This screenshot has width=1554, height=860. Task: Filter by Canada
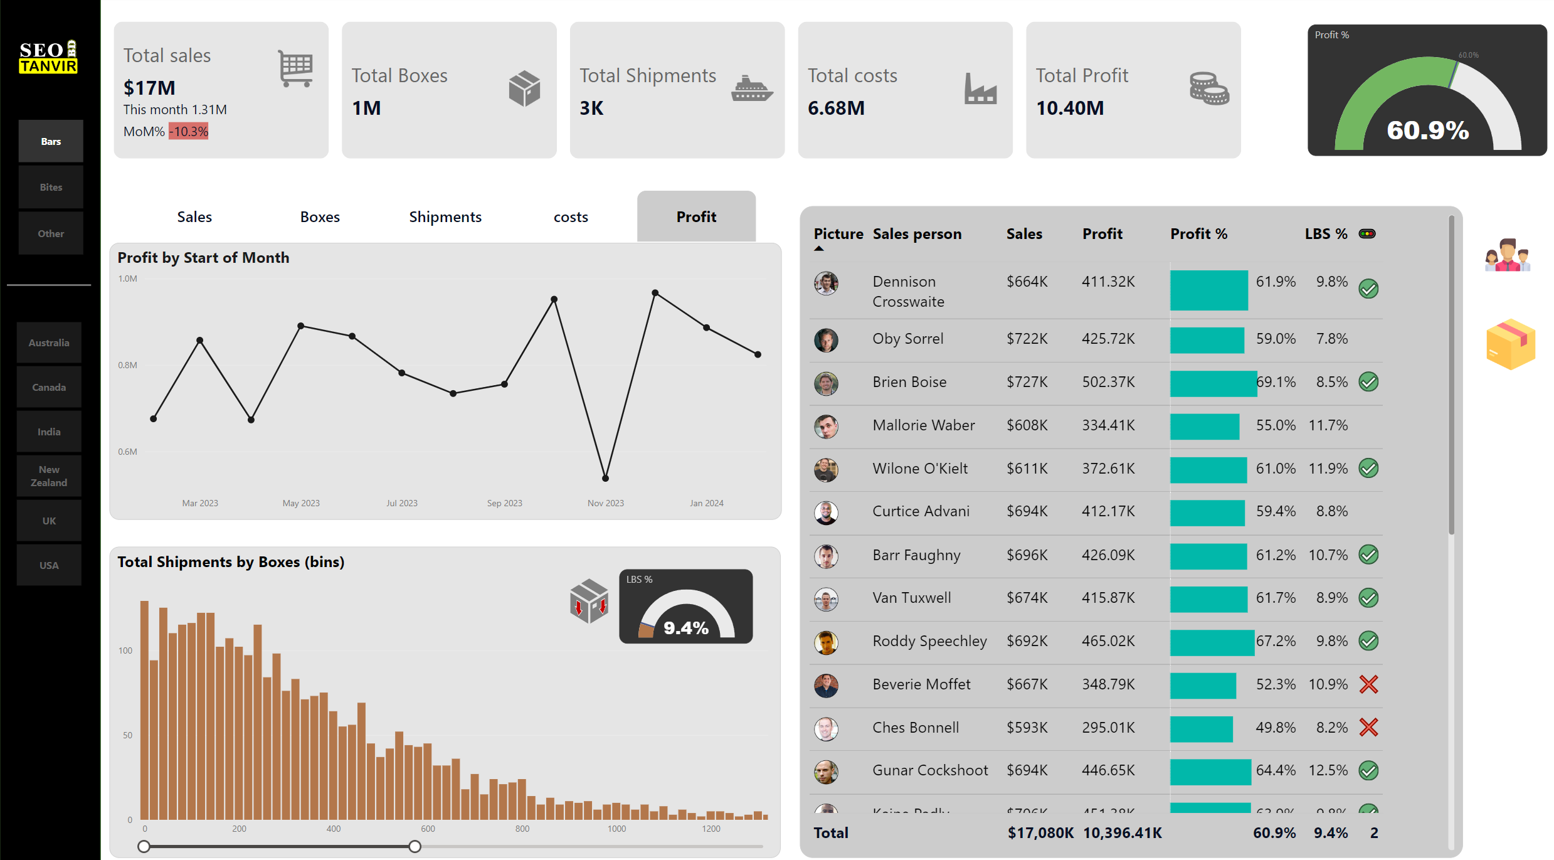pos(49,387)
